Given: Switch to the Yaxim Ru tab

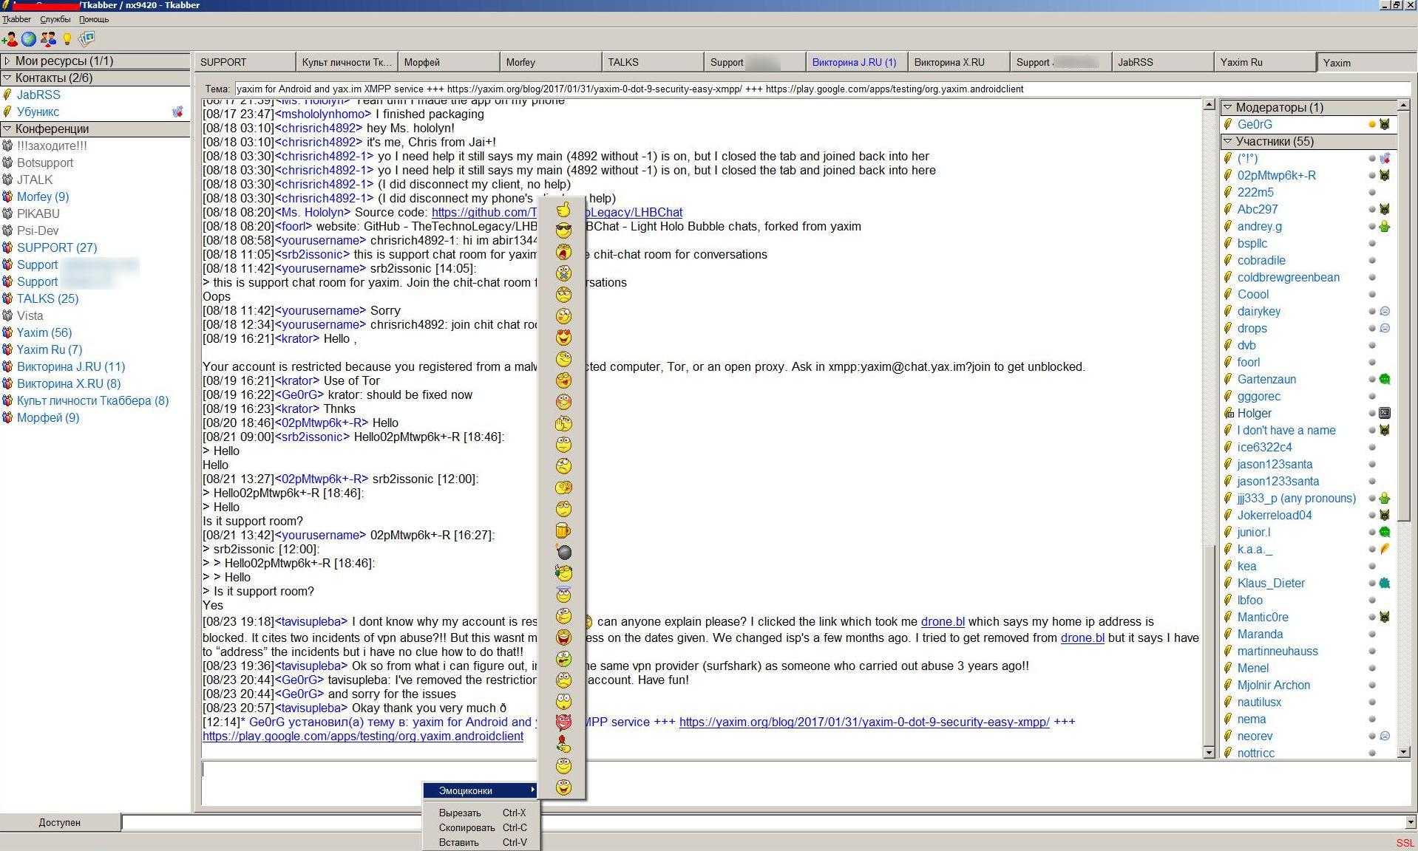Looking at the screenshot, I should 1263,62.
